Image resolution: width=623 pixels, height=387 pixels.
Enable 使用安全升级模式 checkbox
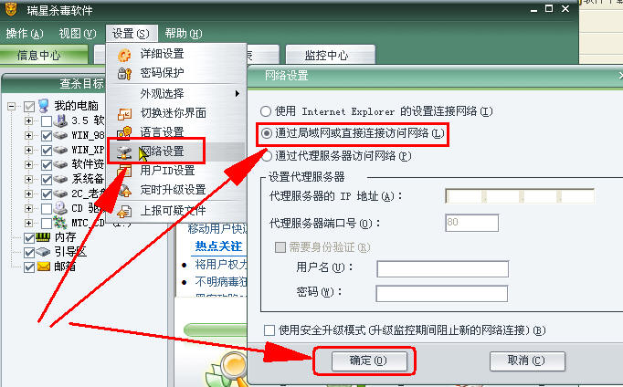pos(269,329)
